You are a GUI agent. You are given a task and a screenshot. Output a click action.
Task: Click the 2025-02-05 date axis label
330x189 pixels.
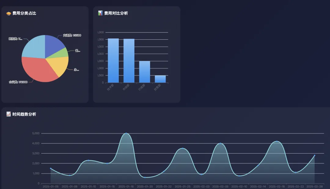pos(220,187)
